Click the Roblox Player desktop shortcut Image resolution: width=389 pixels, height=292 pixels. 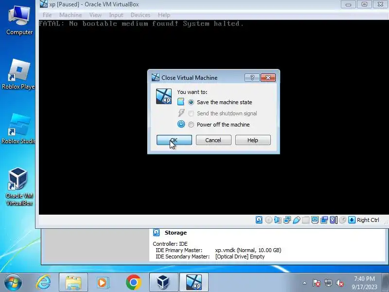point(18,74)
